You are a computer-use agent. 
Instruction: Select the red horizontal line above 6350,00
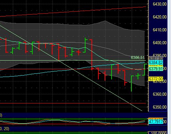pos(73,103)
